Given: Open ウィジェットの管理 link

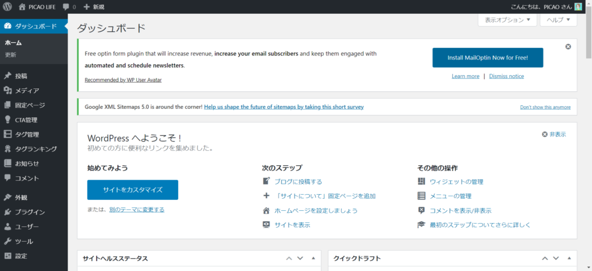Looking at the screenshot, I should click(457, 182).
